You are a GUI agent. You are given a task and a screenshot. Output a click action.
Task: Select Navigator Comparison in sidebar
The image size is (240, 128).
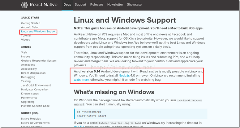[35, 90]
